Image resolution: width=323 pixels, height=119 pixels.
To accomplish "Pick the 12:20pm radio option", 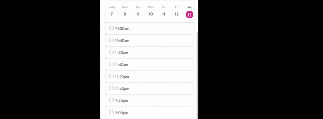I will 111,76.
